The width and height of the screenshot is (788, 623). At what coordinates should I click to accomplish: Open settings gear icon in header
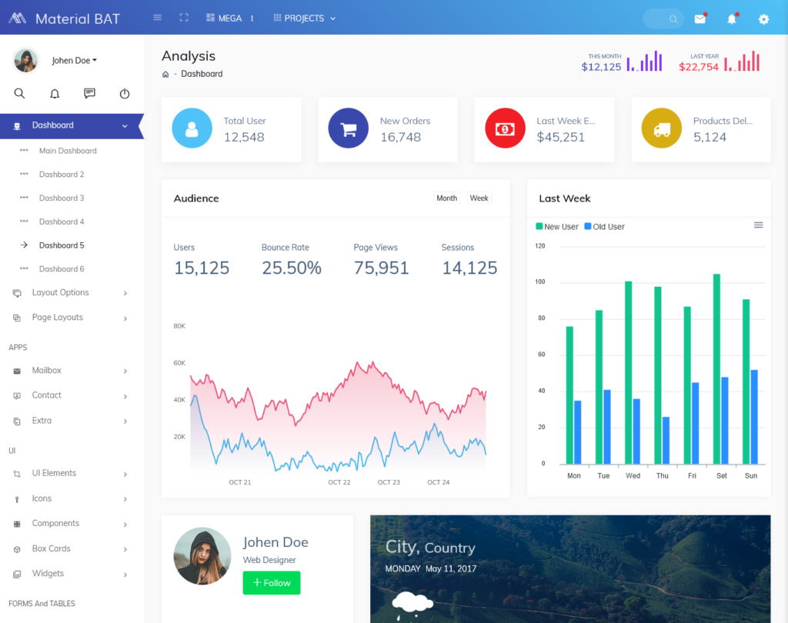763,19
